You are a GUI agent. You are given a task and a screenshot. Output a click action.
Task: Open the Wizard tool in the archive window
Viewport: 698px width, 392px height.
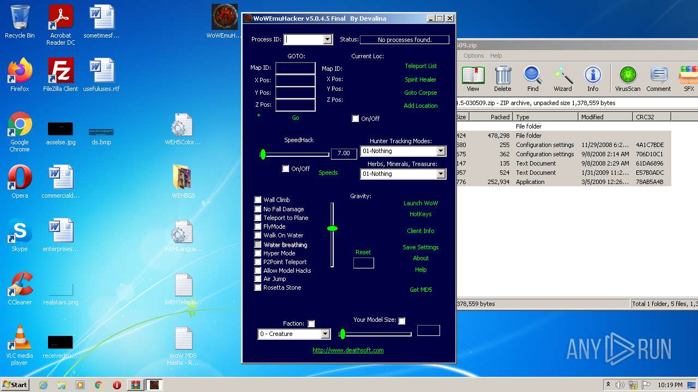pos(563,79)
